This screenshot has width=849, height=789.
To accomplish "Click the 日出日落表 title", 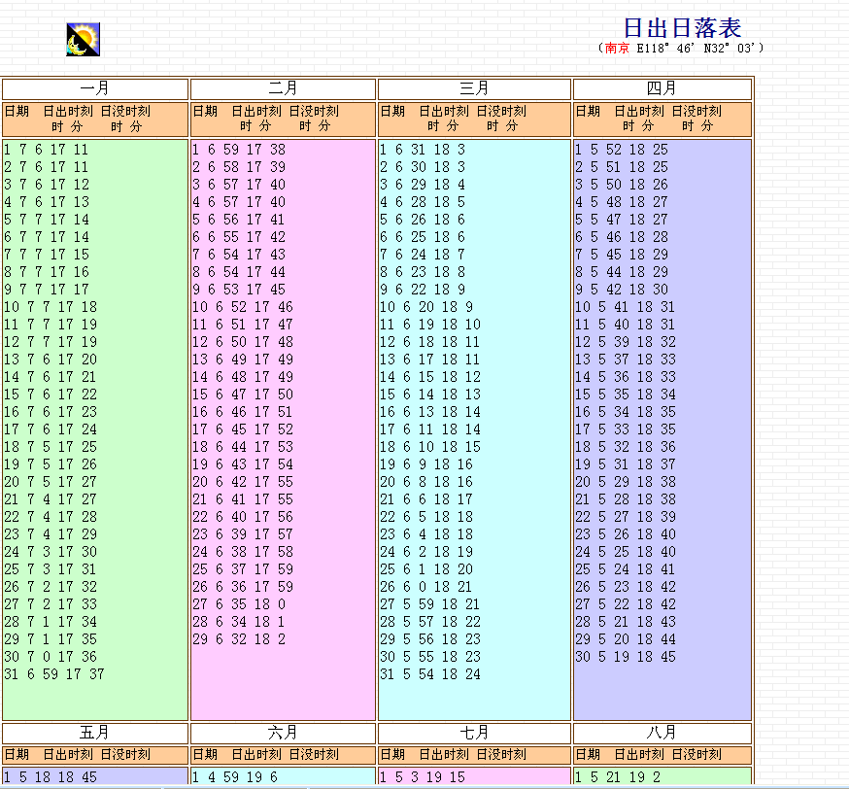I will 682,28.
